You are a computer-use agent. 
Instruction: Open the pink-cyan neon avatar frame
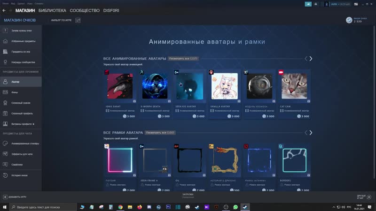pyautogui.click(x=120, y=160)
